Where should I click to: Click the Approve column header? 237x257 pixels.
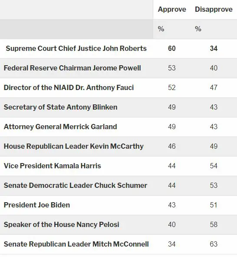pos(172,9)
